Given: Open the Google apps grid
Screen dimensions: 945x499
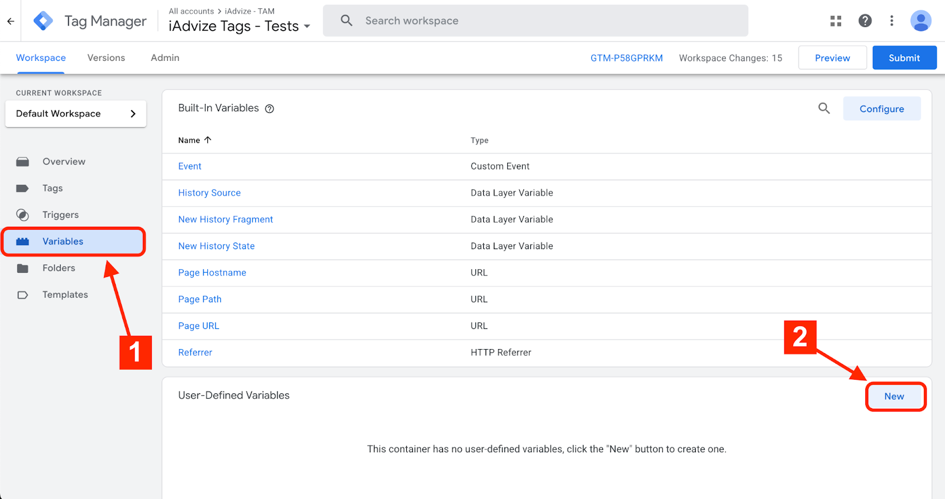Looking at the screenshot, I should [x=836, y=21].
